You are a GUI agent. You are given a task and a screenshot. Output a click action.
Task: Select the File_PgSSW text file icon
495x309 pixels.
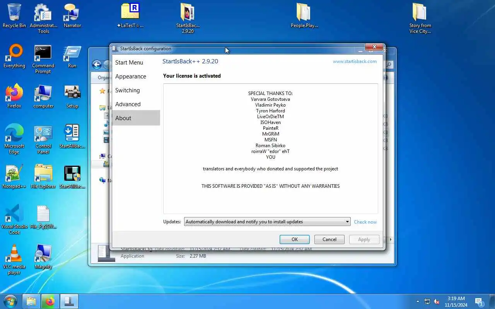click(x=43, y=216)
